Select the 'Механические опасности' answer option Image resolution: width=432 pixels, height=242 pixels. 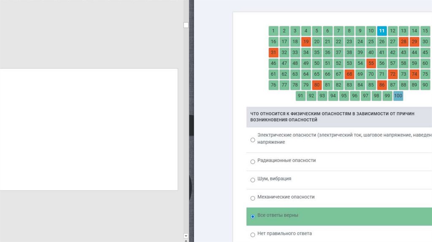pos(253,198)
